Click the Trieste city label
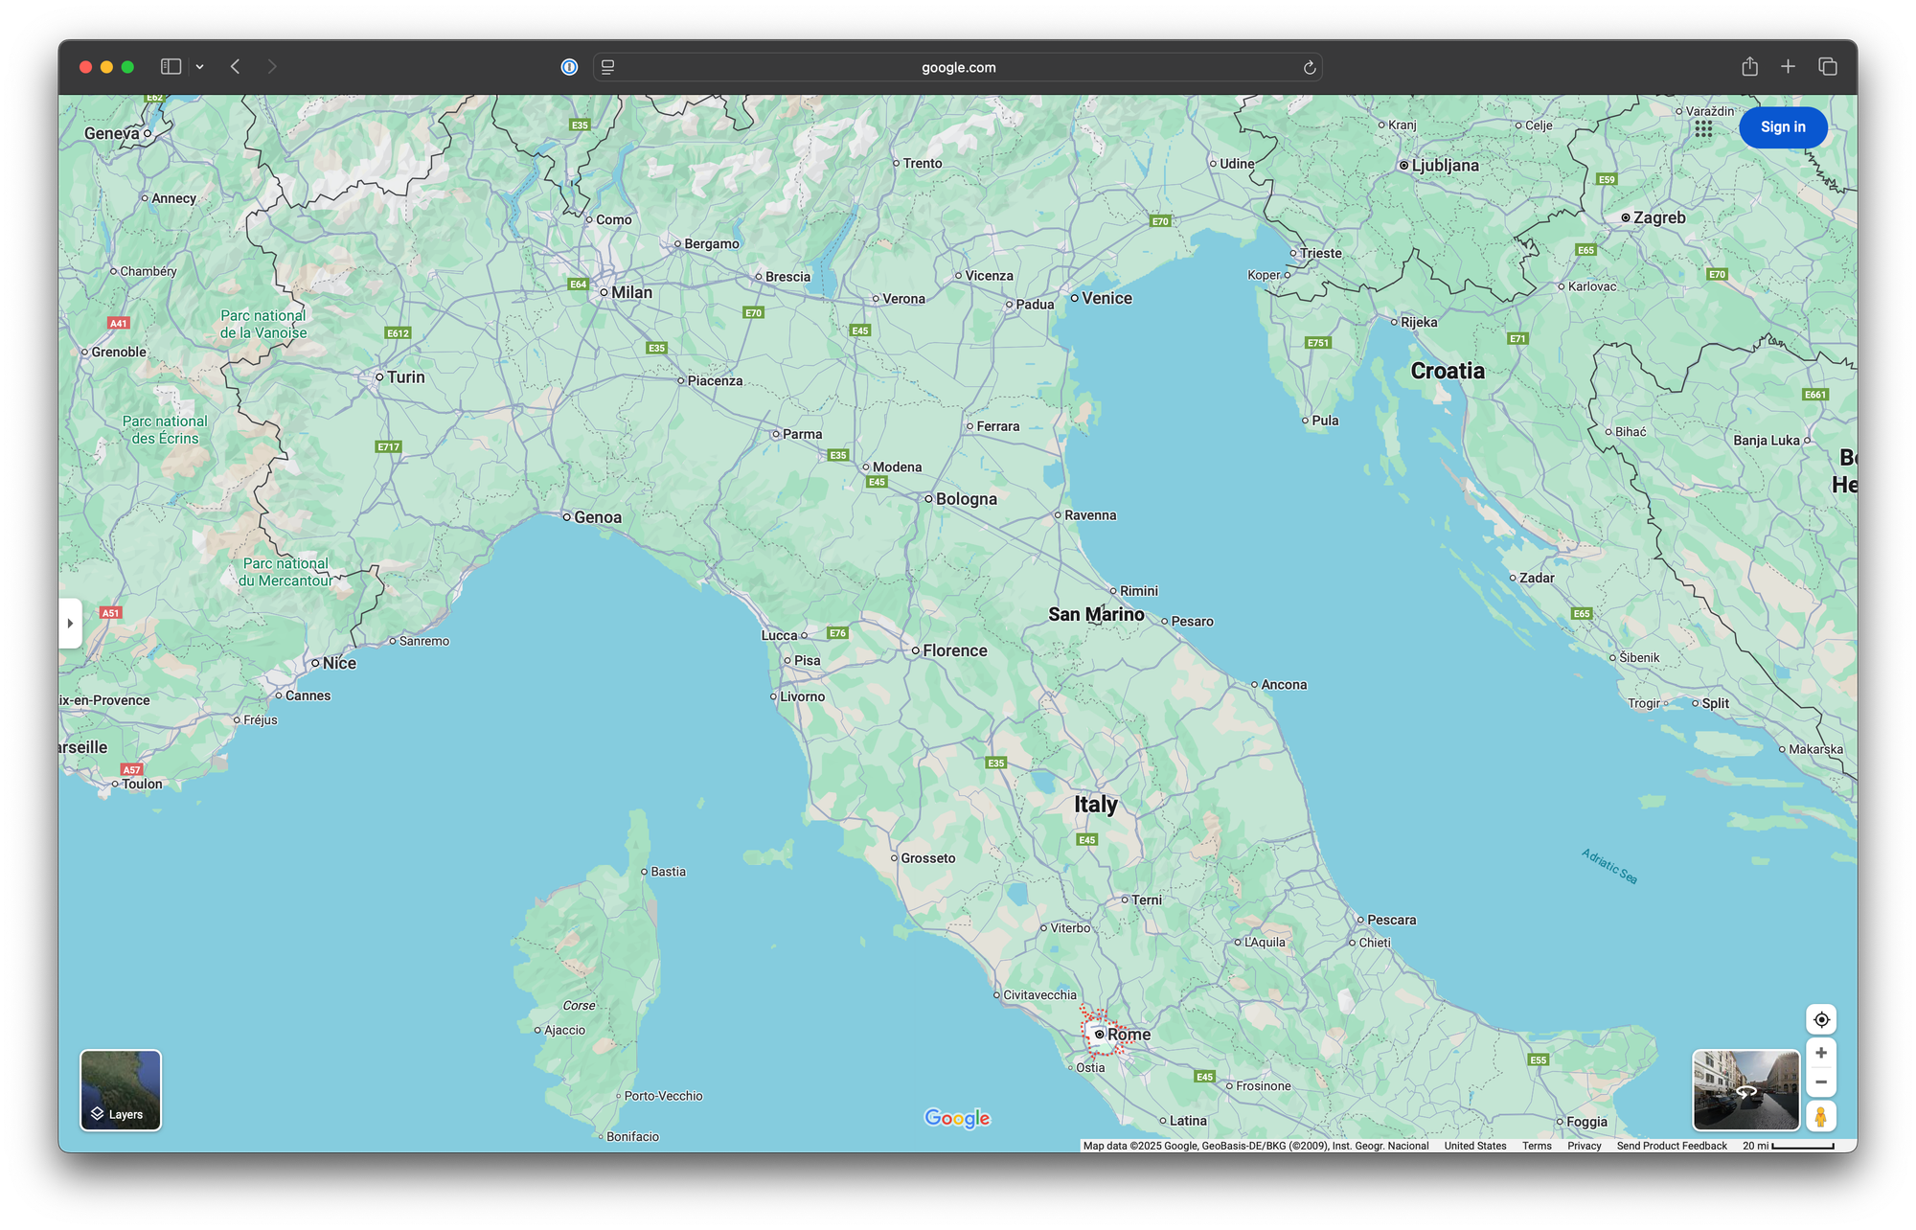1916x1230 pixels. (x=1320, y=253)
